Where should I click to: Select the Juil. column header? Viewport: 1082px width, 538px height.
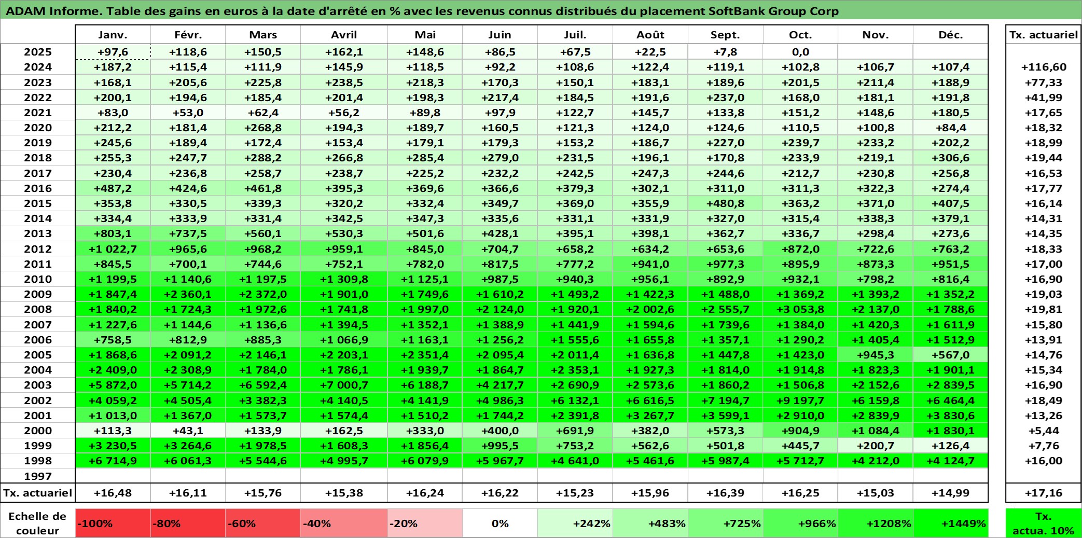point(575,35)
